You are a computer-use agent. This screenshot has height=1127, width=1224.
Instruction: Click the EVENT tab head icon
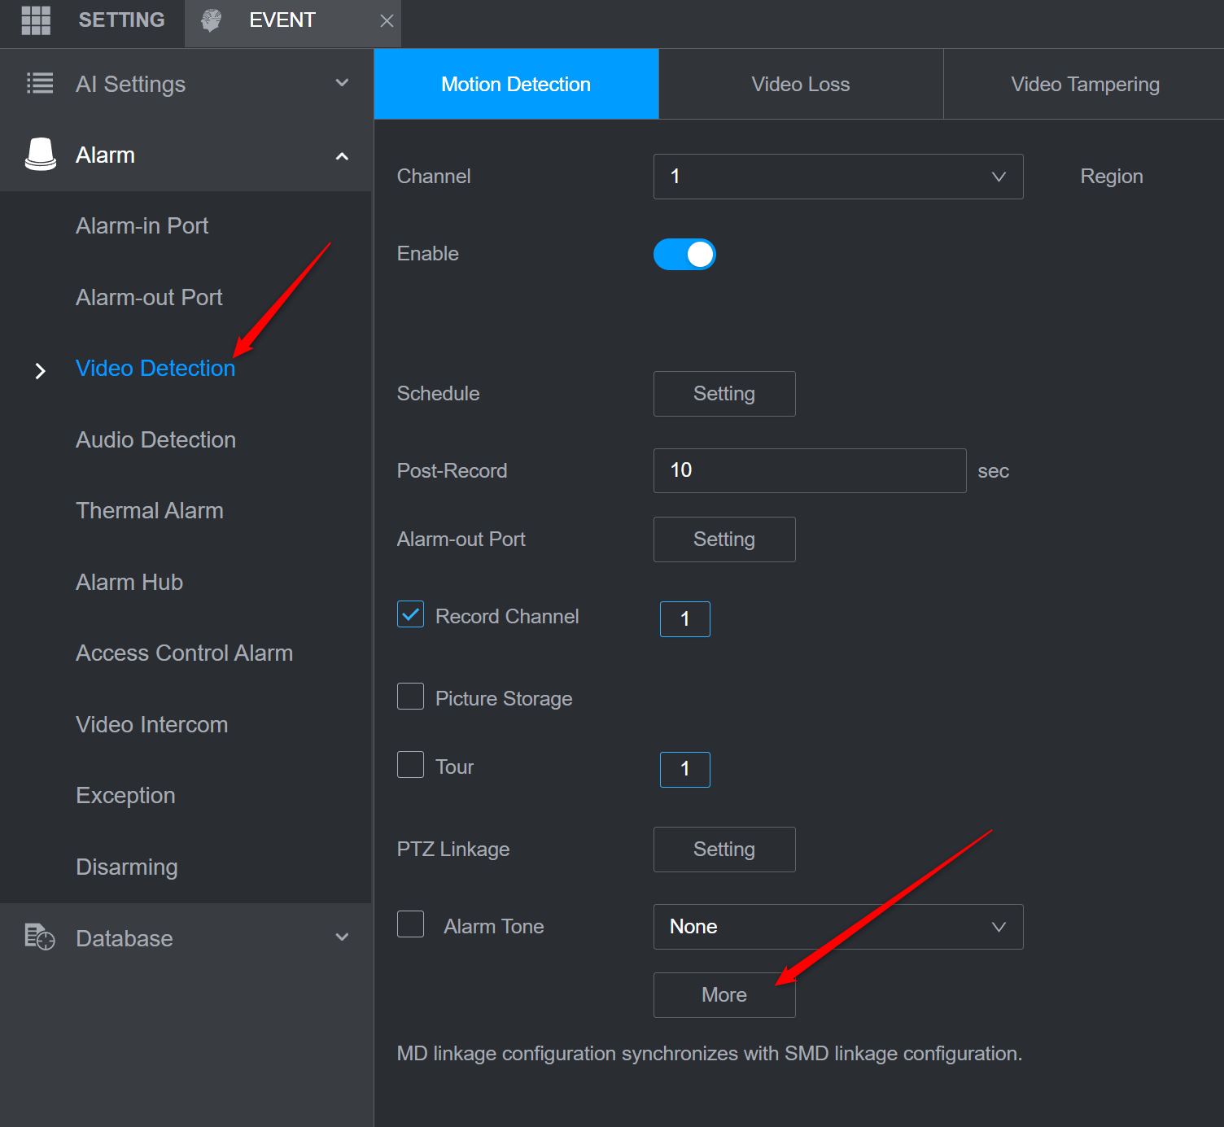212,20
